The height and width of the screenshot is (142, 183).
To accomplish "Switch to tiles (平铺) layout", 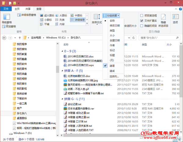I will 45,24.
